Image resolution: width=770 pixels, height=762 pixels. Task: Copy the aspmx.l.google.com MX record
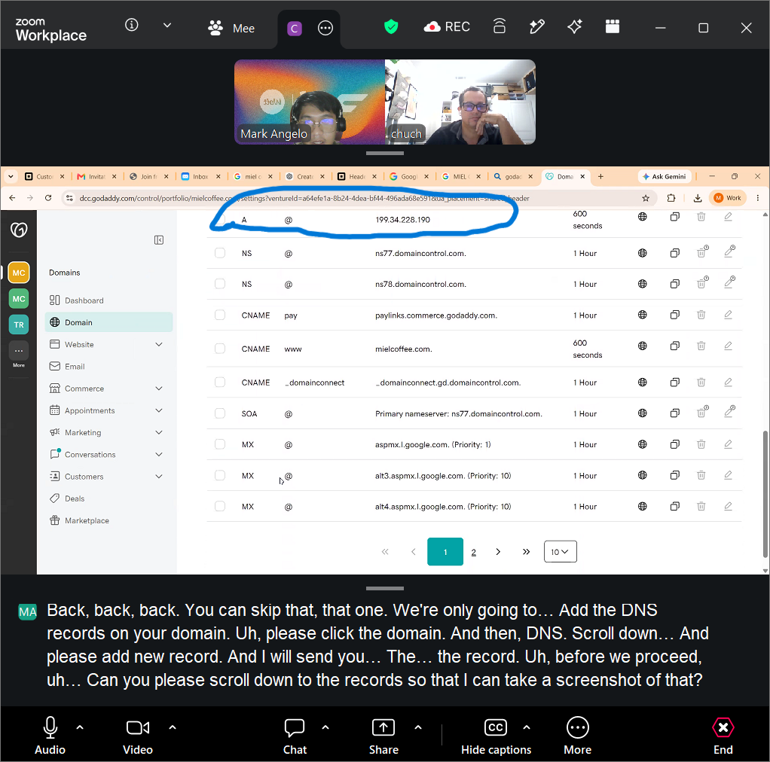675,444
